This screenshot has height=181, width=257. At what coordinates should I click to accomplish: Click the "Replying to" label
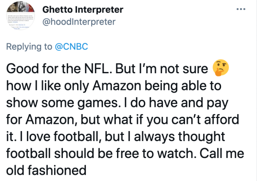28,46
